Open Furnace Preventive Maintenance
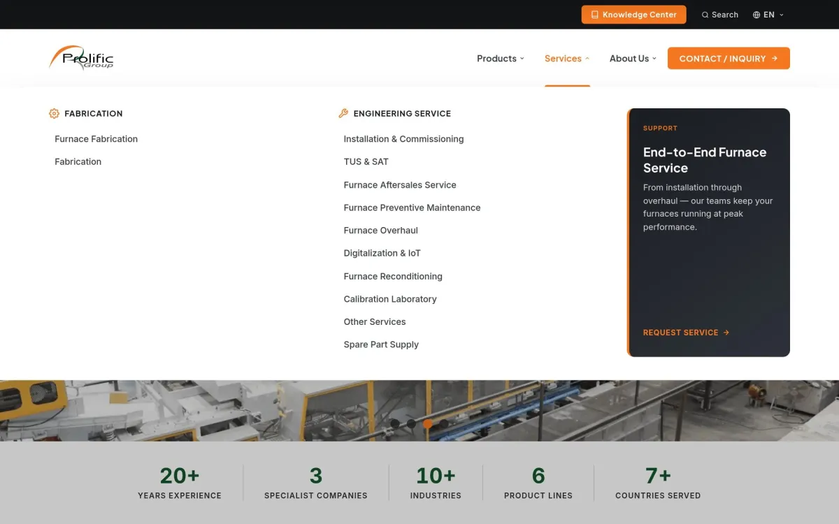 tap(412, 208)
